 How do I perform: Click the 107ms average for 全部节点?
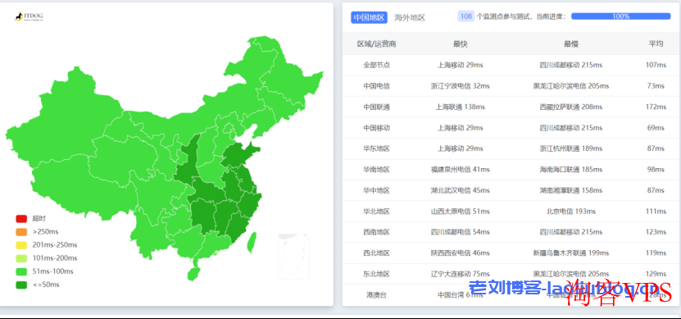pos(656,65)
